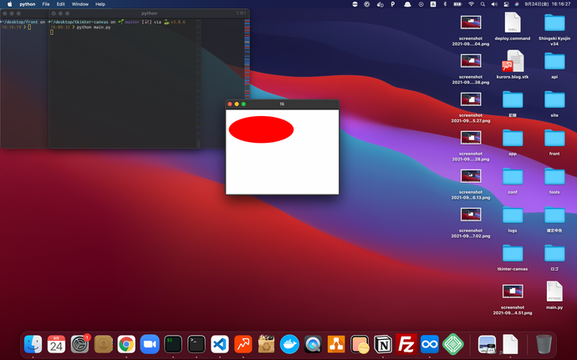Screen dimensions: 577x360
Task: Open the Trash in the dock
Action: pyautogui.click(x=544, y=343)
